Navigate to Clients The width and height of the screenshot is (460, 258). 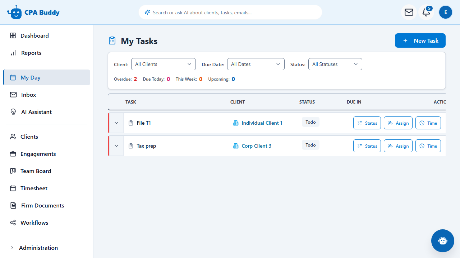(47, 137)
